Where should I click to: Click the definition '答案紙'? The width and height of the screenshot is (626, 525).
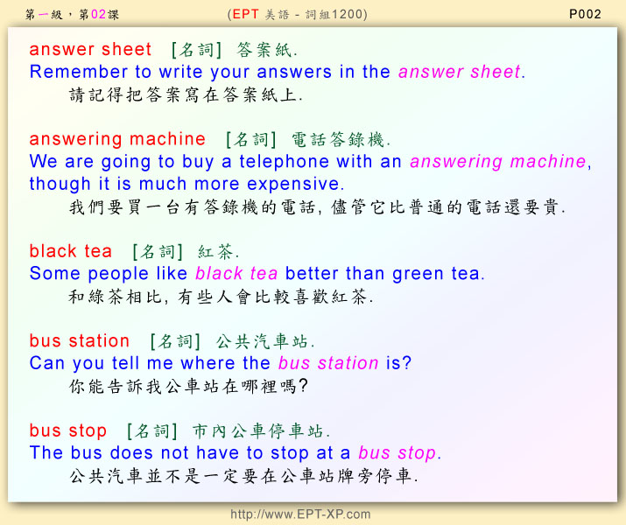267,50
